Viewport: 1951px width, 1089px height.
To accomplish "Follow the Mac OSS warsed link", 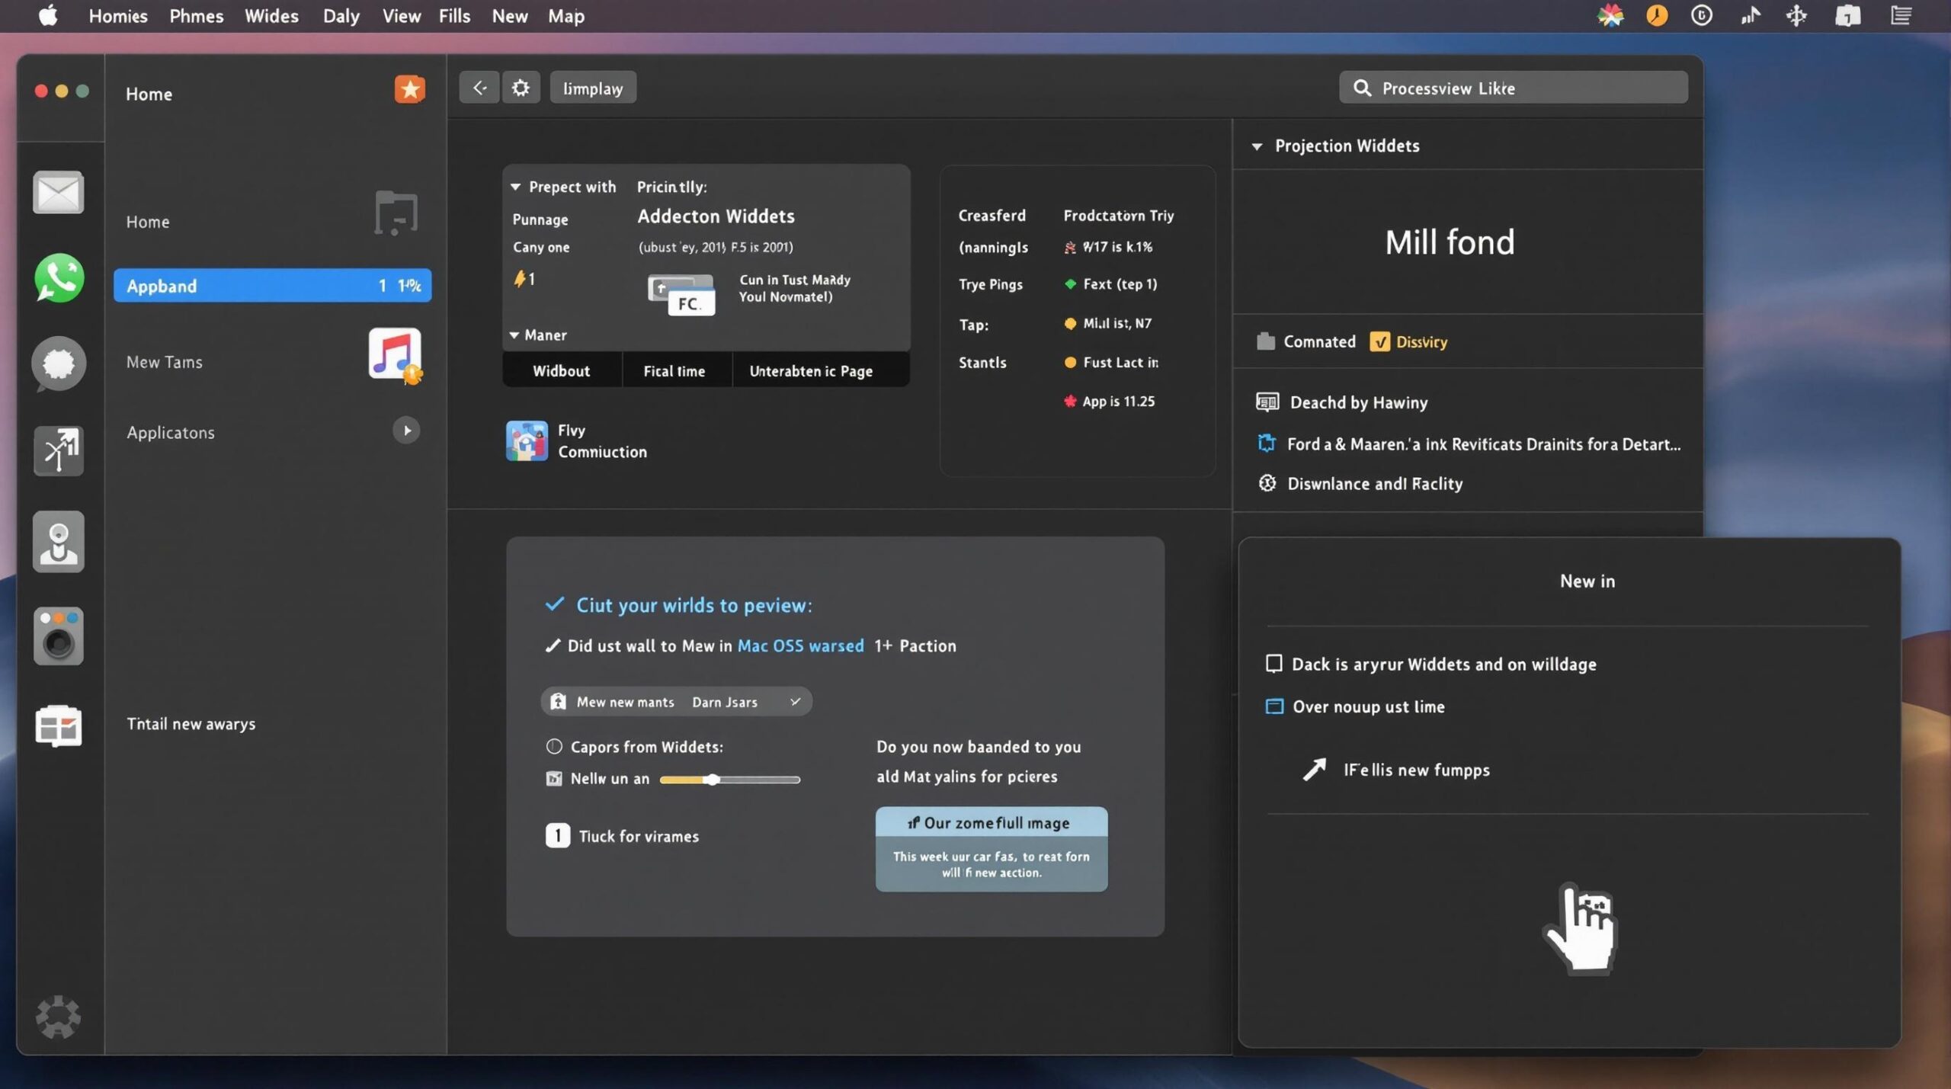I will [x=800, y=645].
